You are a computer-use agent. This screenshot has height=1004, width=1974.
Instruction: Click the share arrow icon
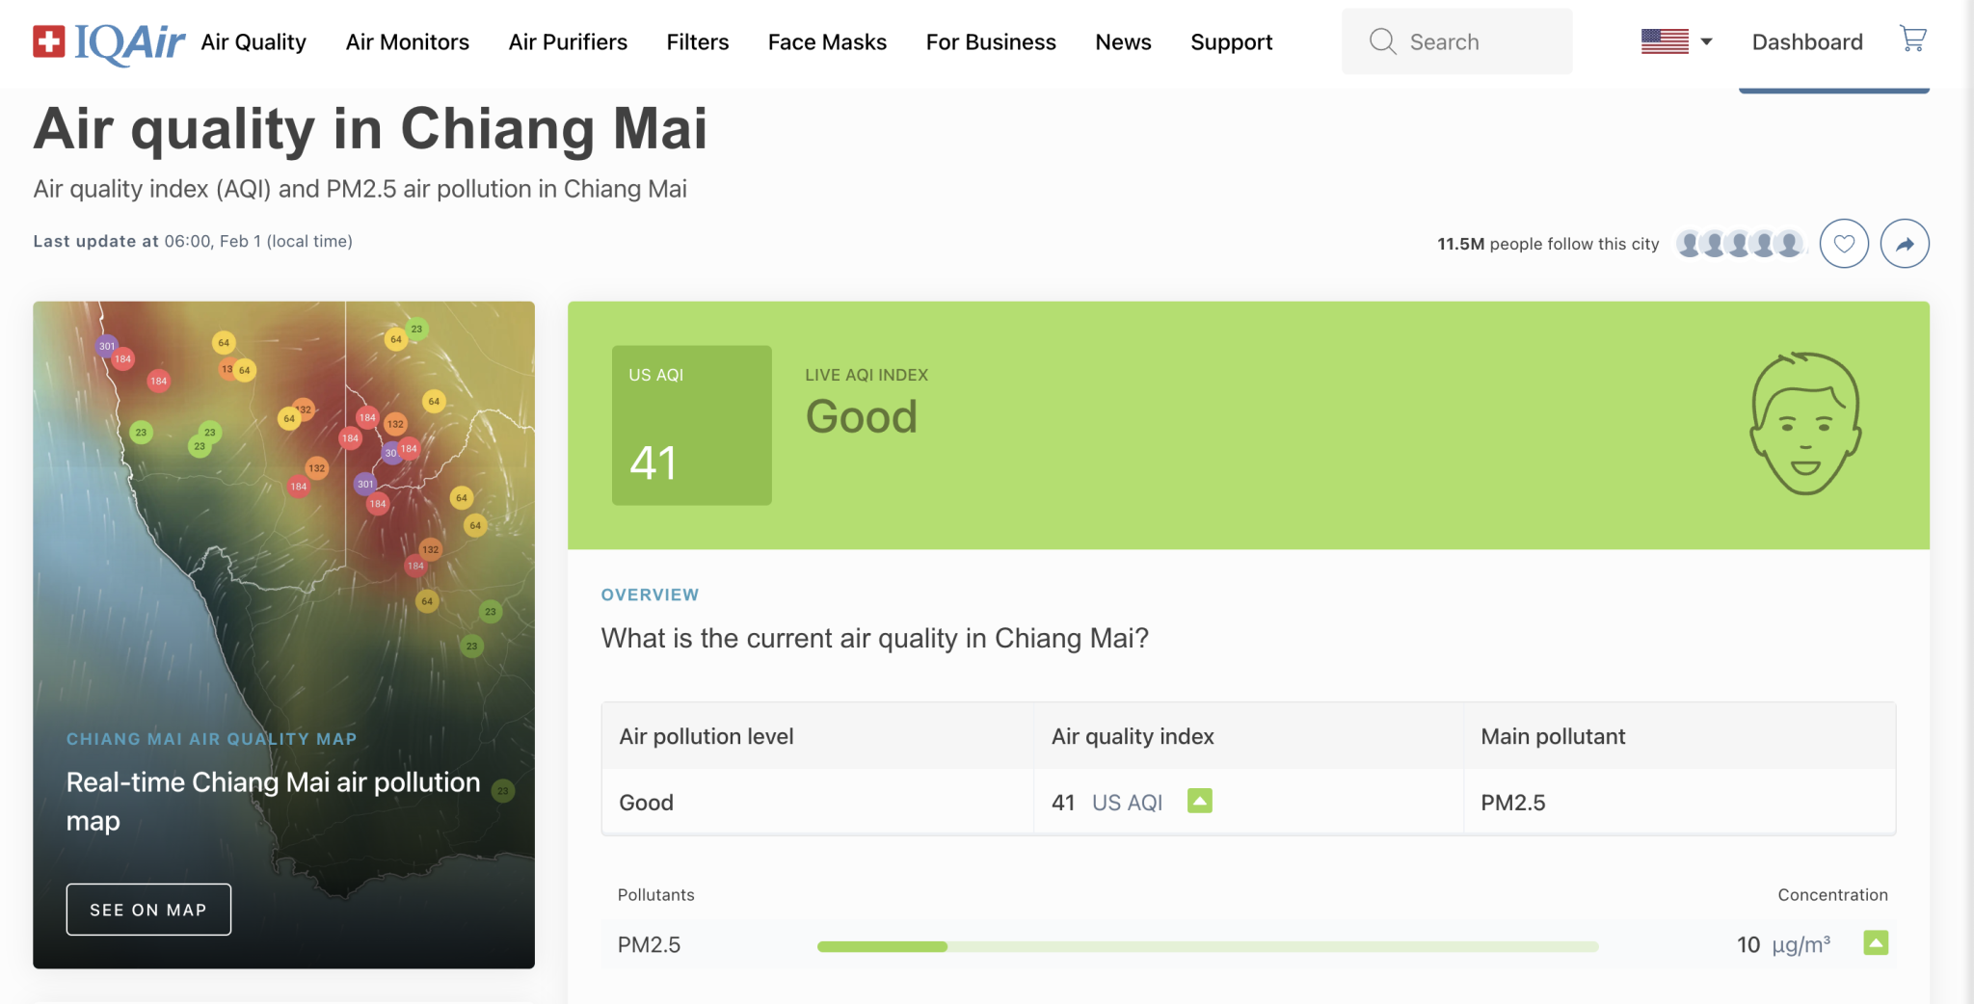pyautogui.click(x=1905, y=244)
